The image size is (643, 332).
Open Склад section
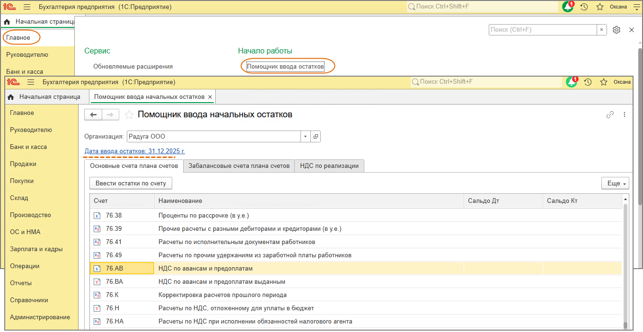19,198
